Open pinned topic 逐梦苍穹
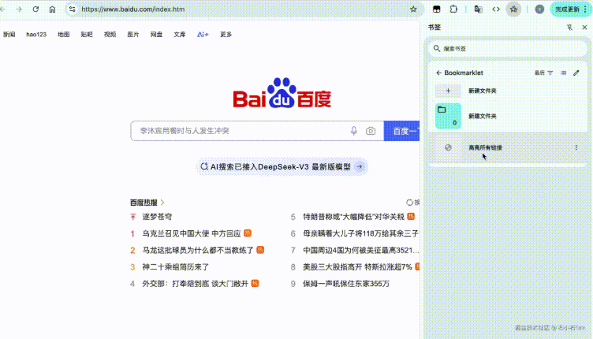 click(157, 217)
